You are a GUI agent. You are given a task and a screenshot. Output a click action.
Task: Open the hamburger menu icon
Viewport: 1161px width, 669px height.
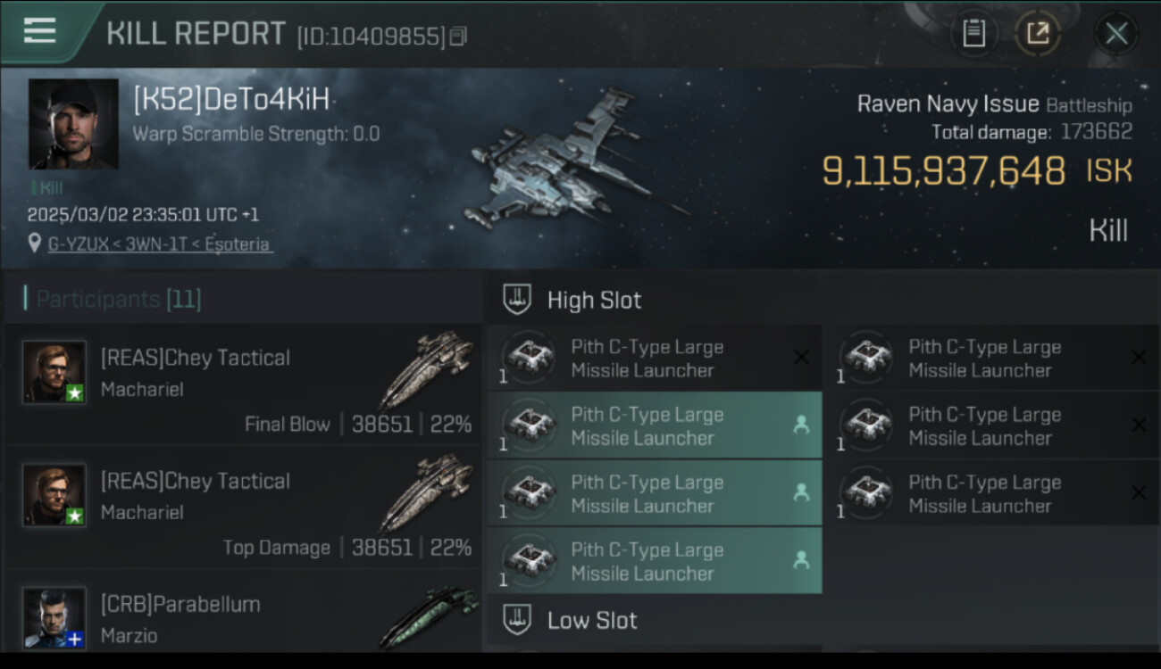39,31
